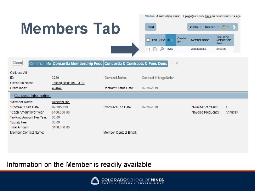Click the Edit column header
This screenshot has height=191, width=255.
tap(154, 40)
